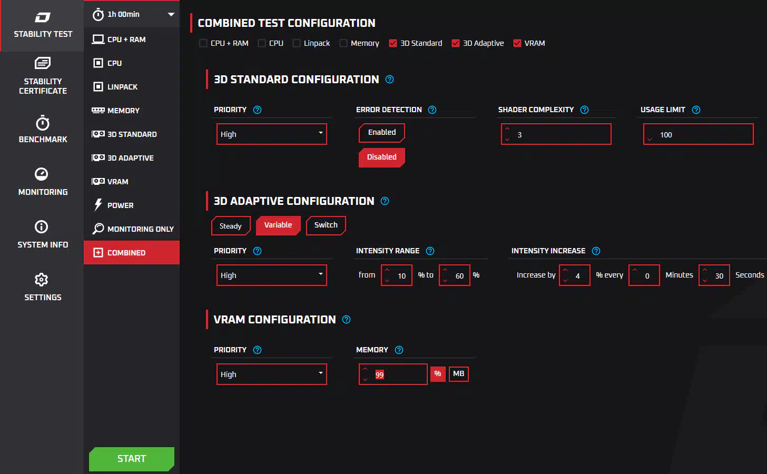
Task: Select the Monitoring Only mode
Action: [132, 229]
